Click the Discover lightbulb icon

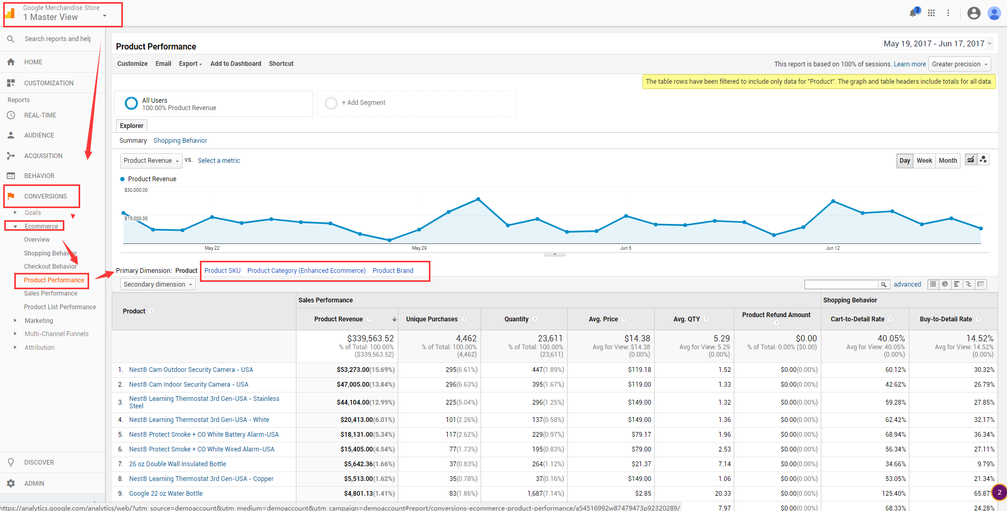click(11, 463)
